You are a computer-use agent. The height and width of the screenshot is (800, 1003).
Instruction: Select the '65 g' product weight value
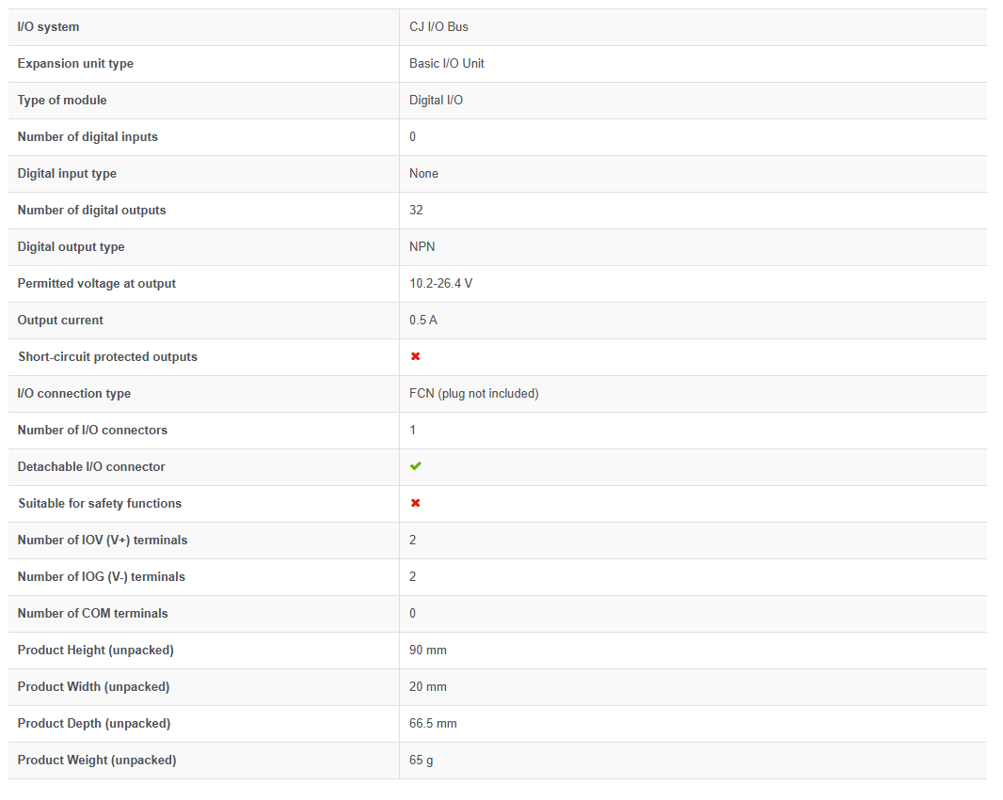click(421, 761)
